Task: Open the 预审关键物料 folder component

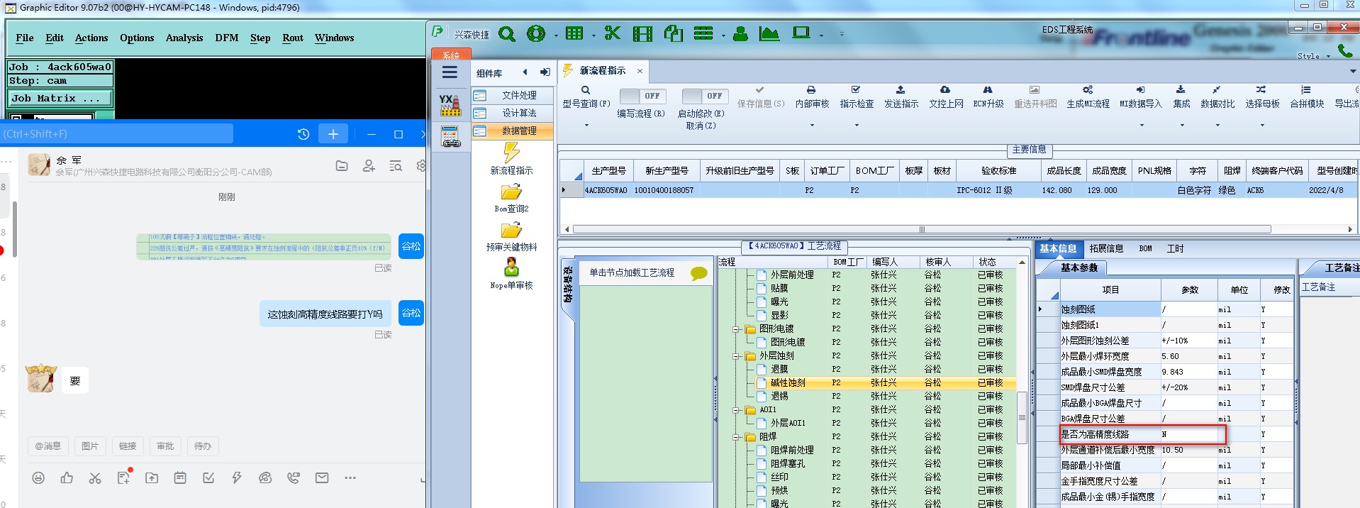Action: [511, 236]
